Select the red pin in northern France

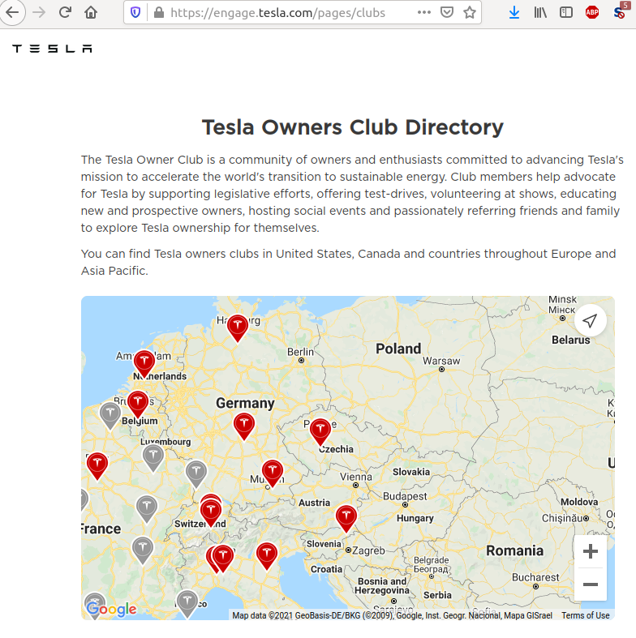click(97, 465)
